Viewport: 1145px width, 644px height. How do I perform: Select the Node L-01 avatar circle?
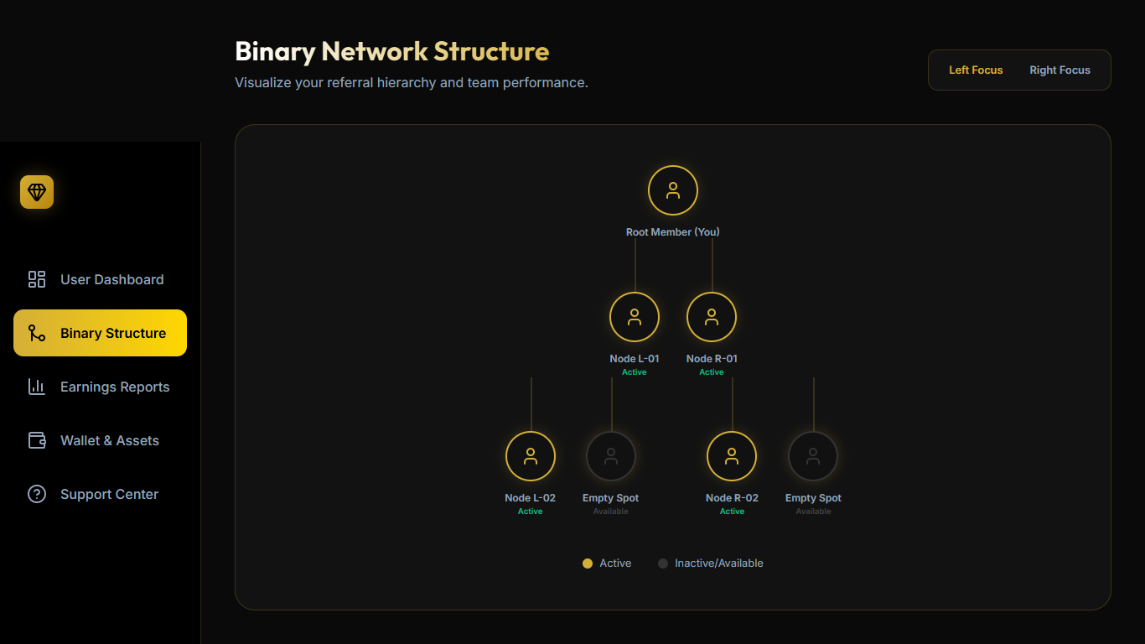tap(635, 317)
